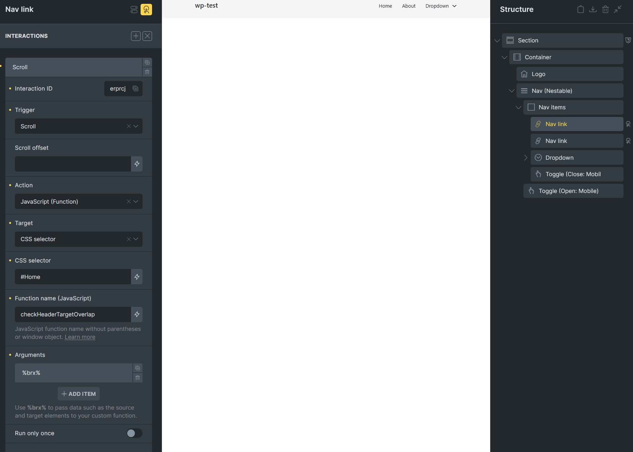Close the Interactions panel with X icon

click(147, 36)
